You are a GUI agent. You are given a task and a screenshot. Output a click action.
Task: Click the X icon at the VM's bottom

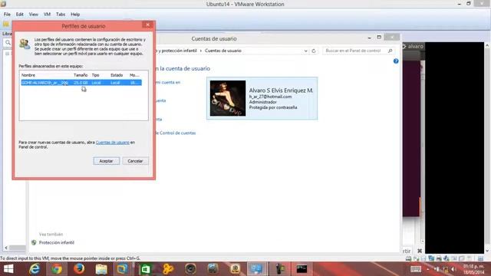420,251
